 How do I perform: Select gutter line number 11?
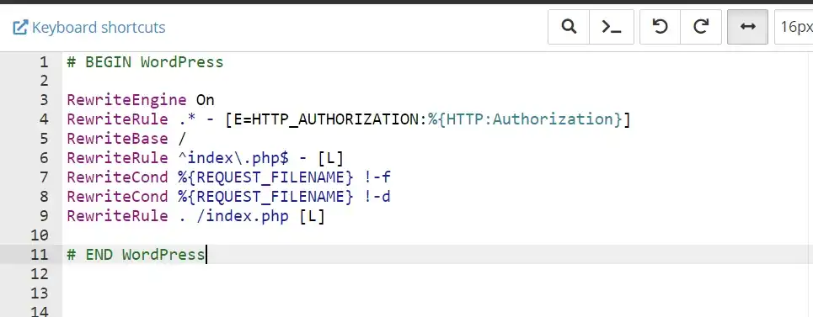[x=40, y=255]
